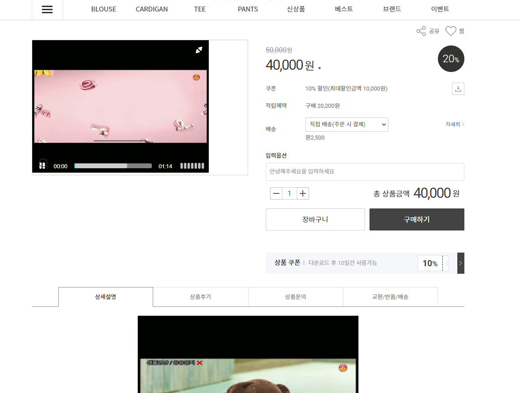Click the 찜 label

click(462, 31)
